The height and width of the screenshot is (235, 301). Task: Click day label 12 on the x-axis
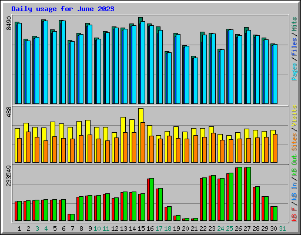coord(115,229)
